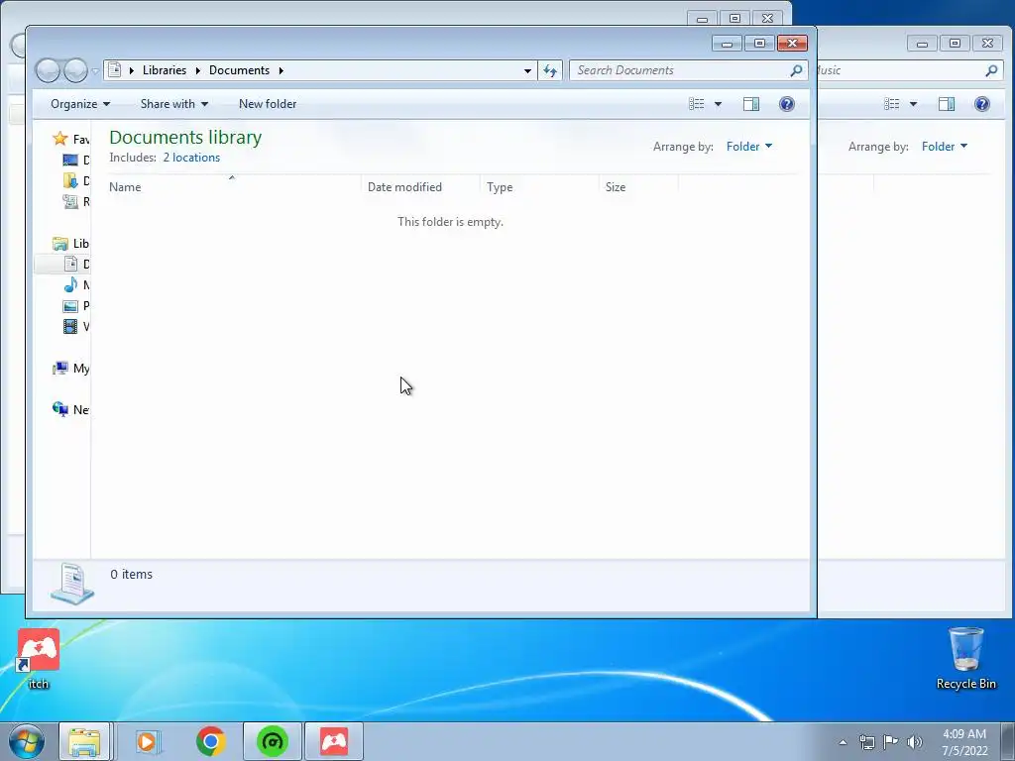The image size is (1015, 761).
Task: Expand the arrow between Libraries and Documents
Action: (x=197, y=70)
